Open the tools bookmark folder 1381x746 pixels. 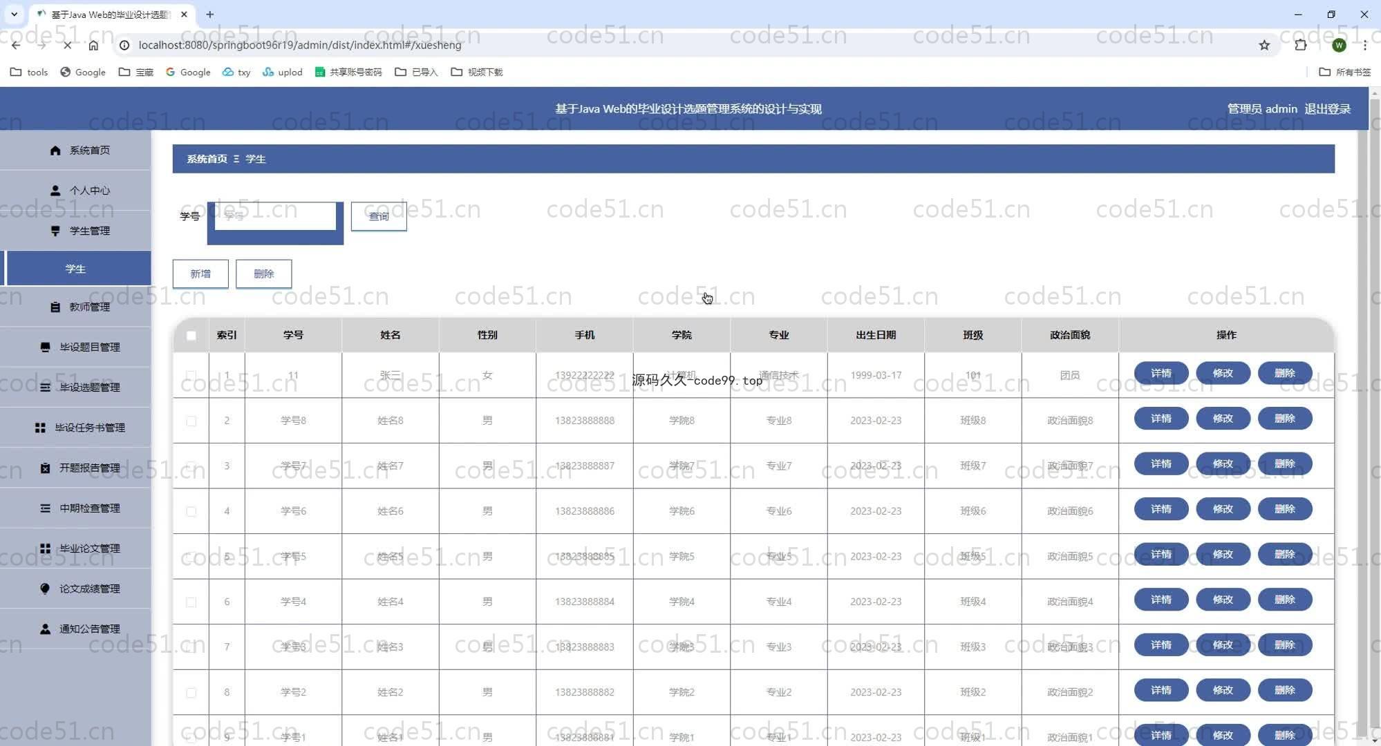tap(29, 72)
